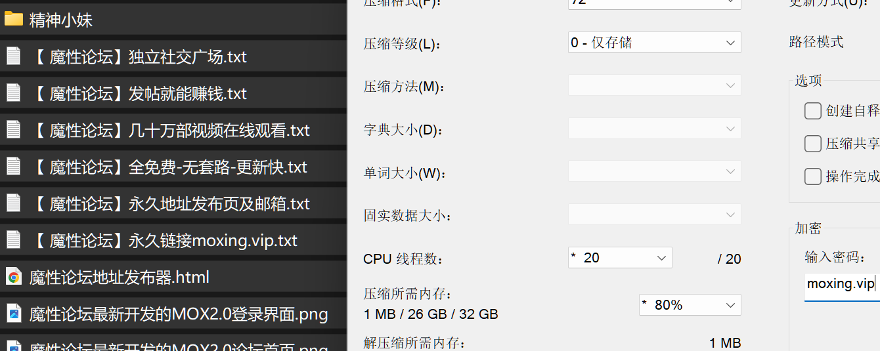
Task: Open the 字典大小 dropdown
Action: click(654, 129)
